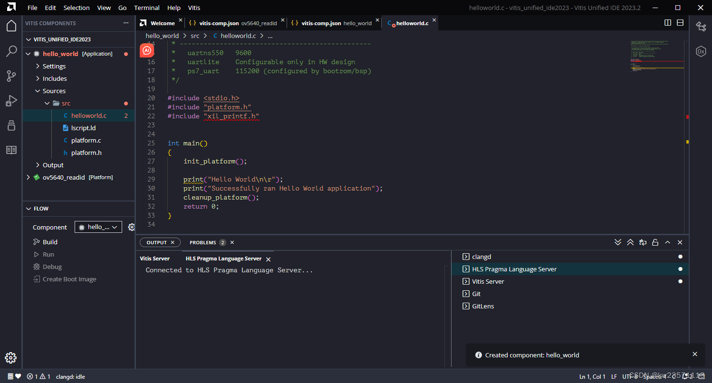Expand the Output tree node
The height and width of the screenshot is (383, 712).
pyautogui.click(x=38, y=165)
